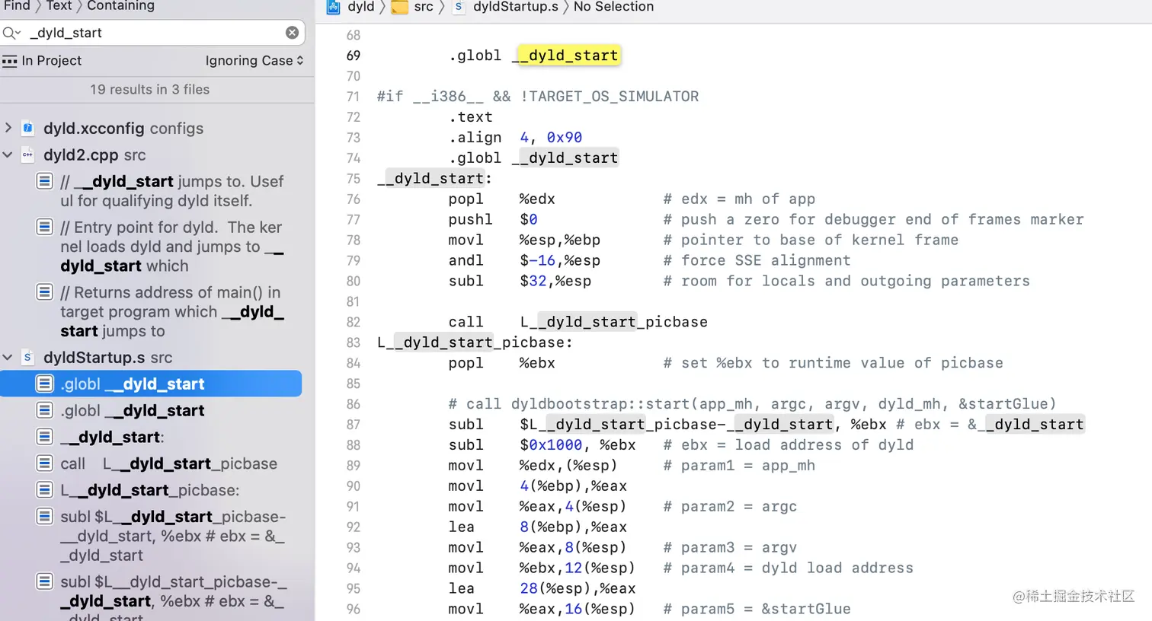Collapse the dyld2.cpp results group
This screenshot has height=621, width=1152.
(8, 154)
